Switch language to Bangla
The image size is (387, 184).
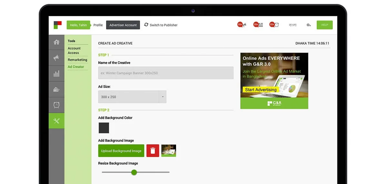point(293,25)
